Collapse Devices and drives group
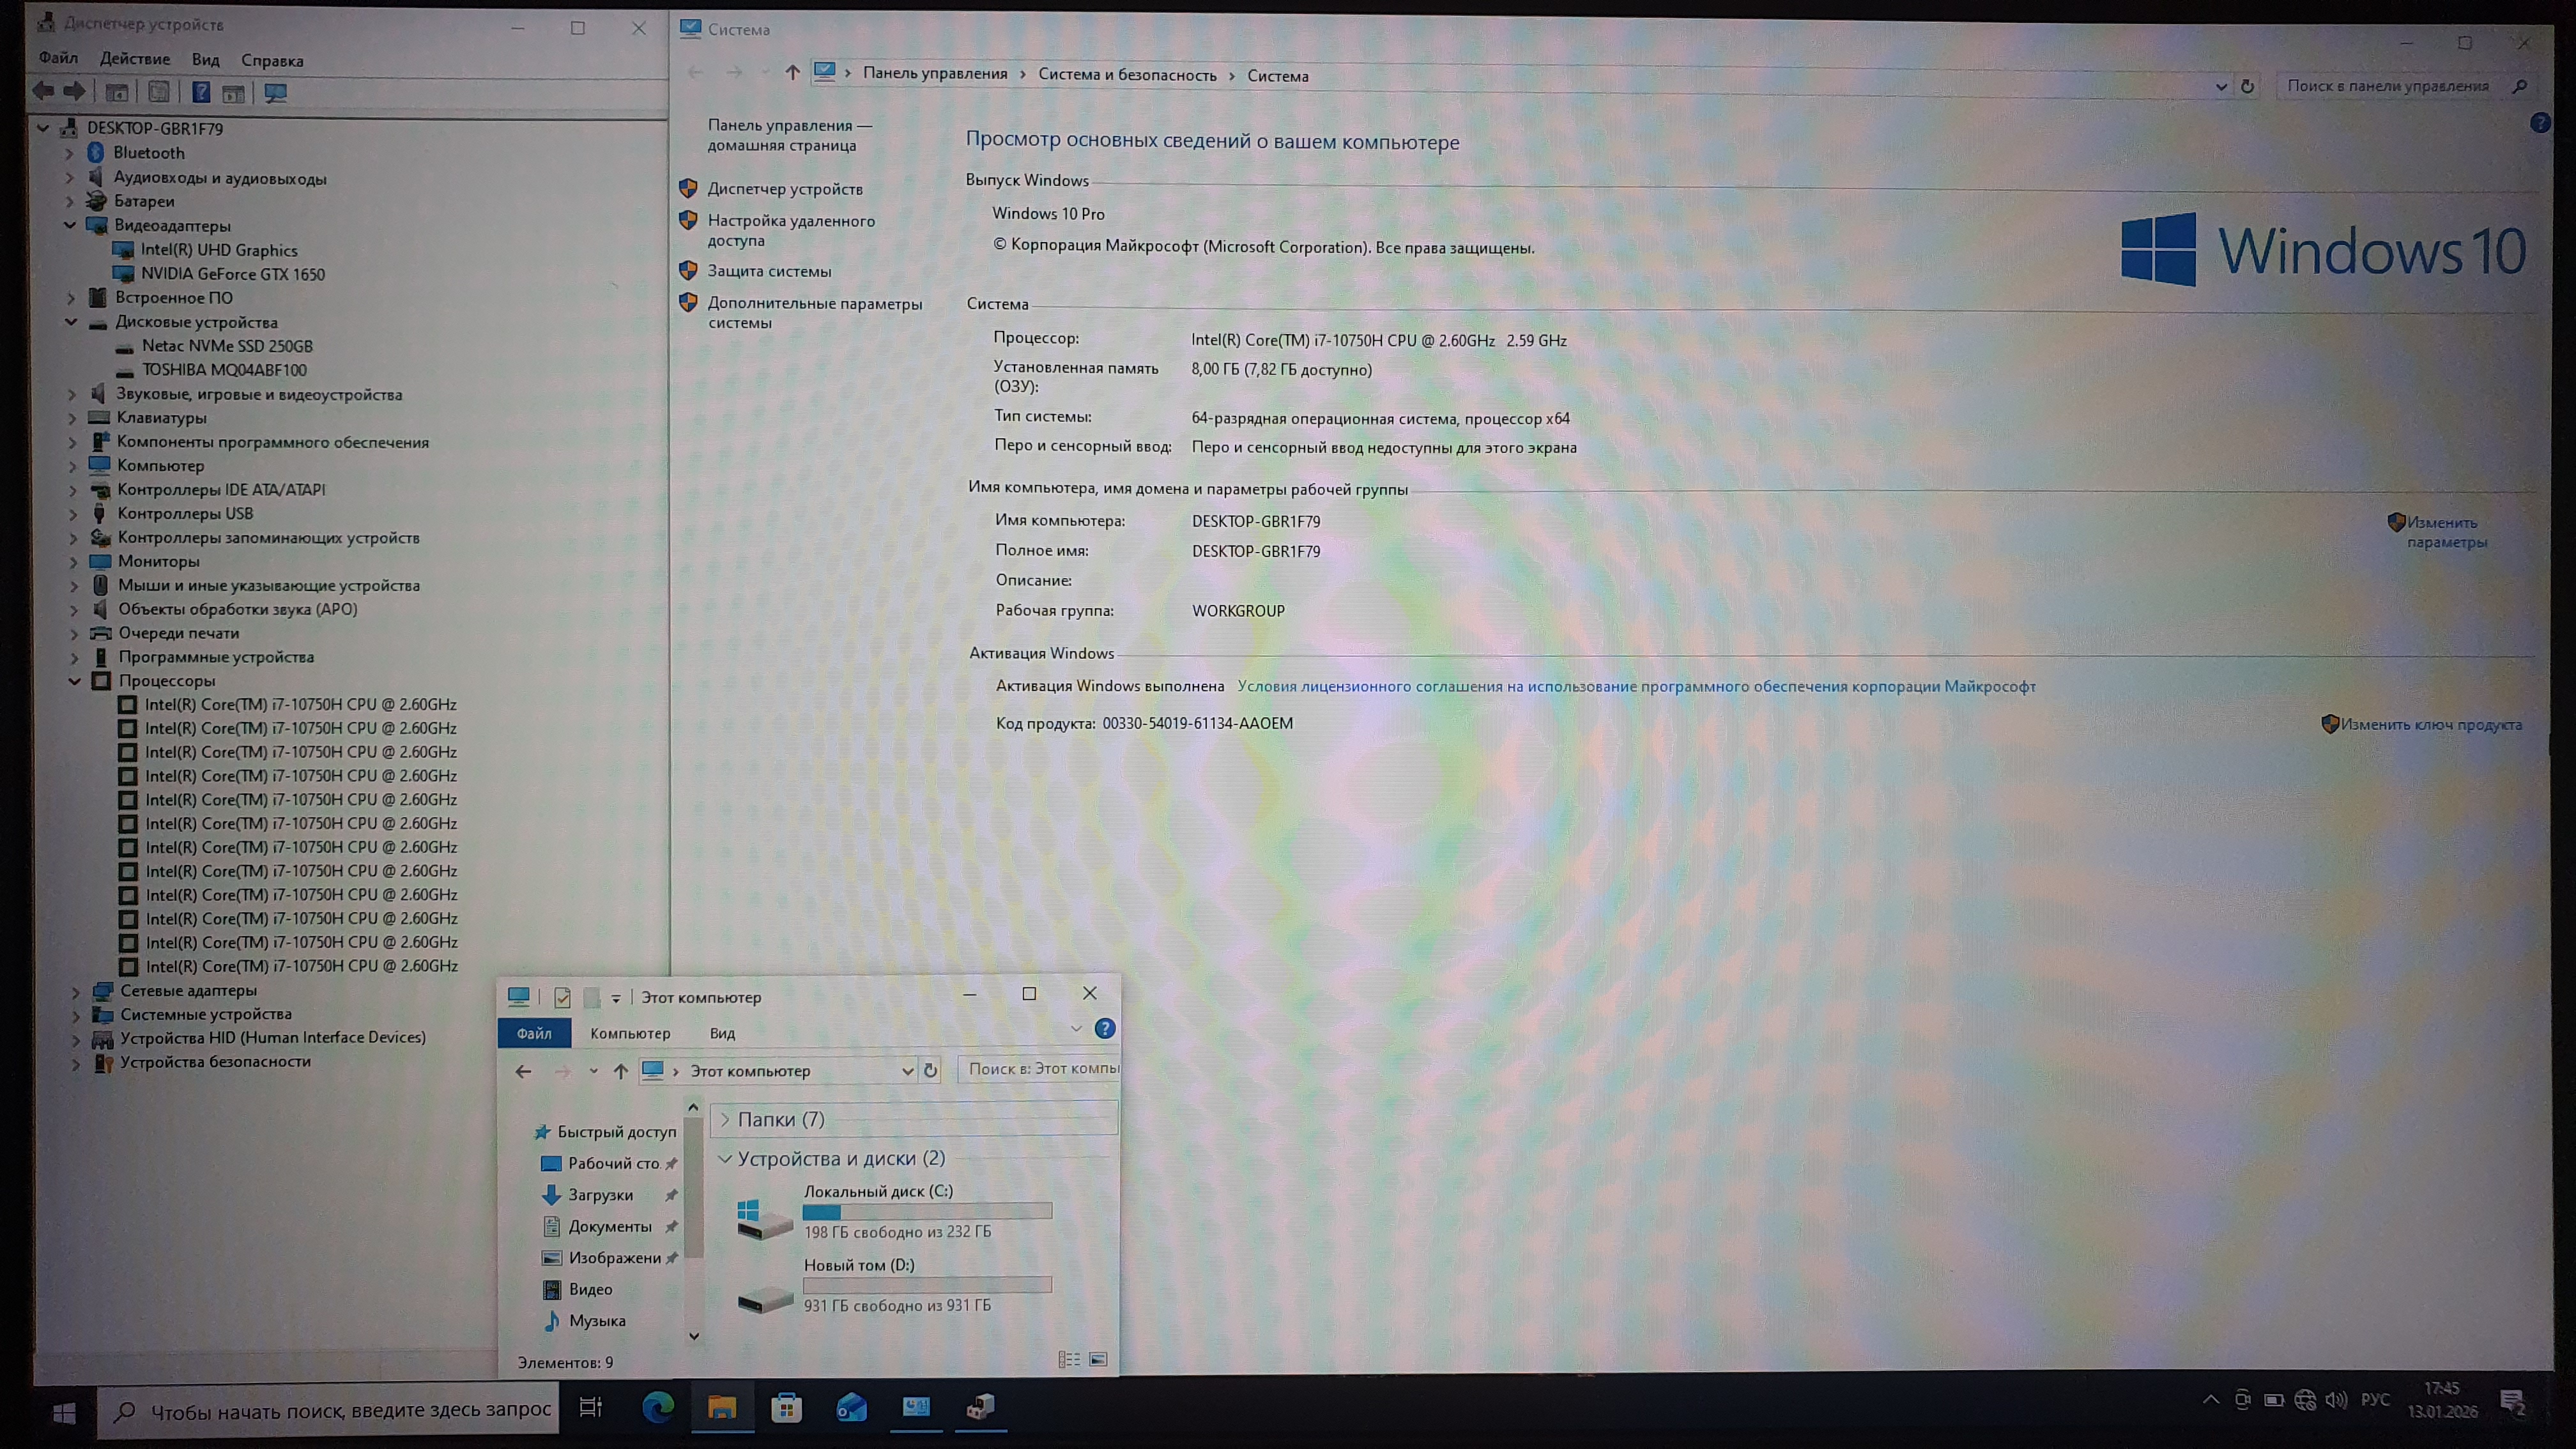2576x1449 pixels. [x=725, y=1158]
